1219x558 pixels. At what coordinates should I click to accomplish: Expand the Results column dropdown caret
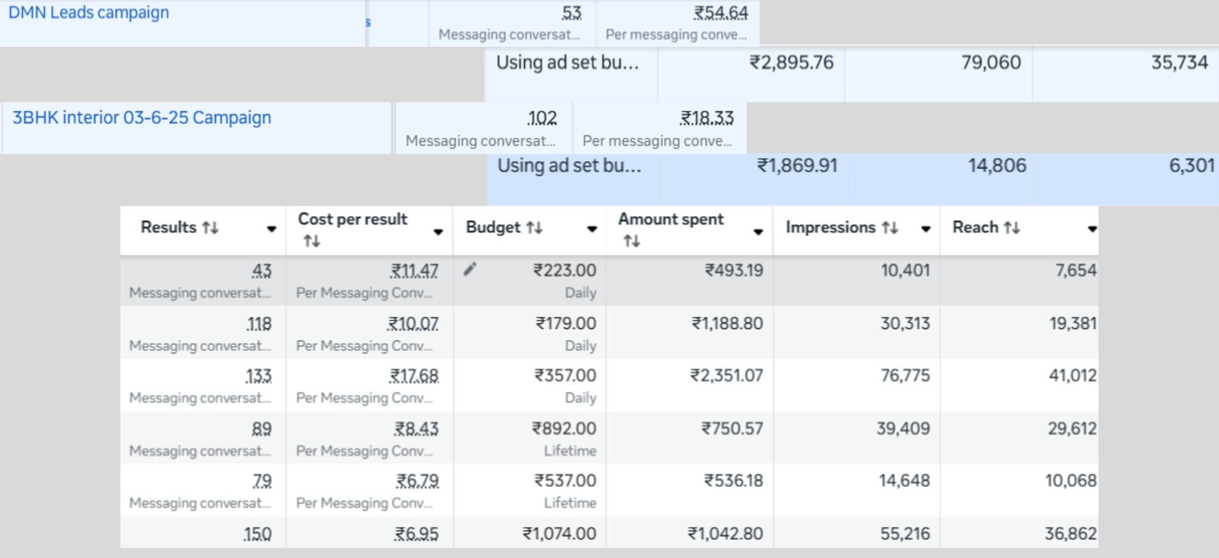coord(271,229)
